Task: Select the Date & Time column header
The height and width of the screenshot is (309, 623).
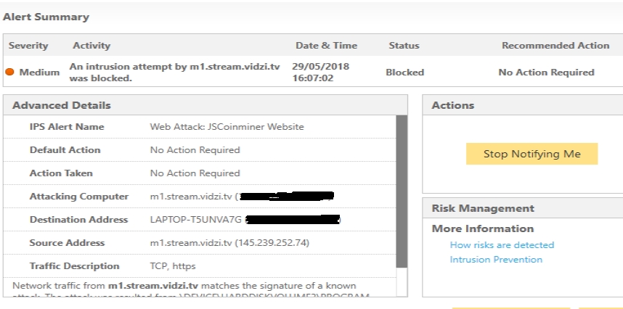Action: 326,46
